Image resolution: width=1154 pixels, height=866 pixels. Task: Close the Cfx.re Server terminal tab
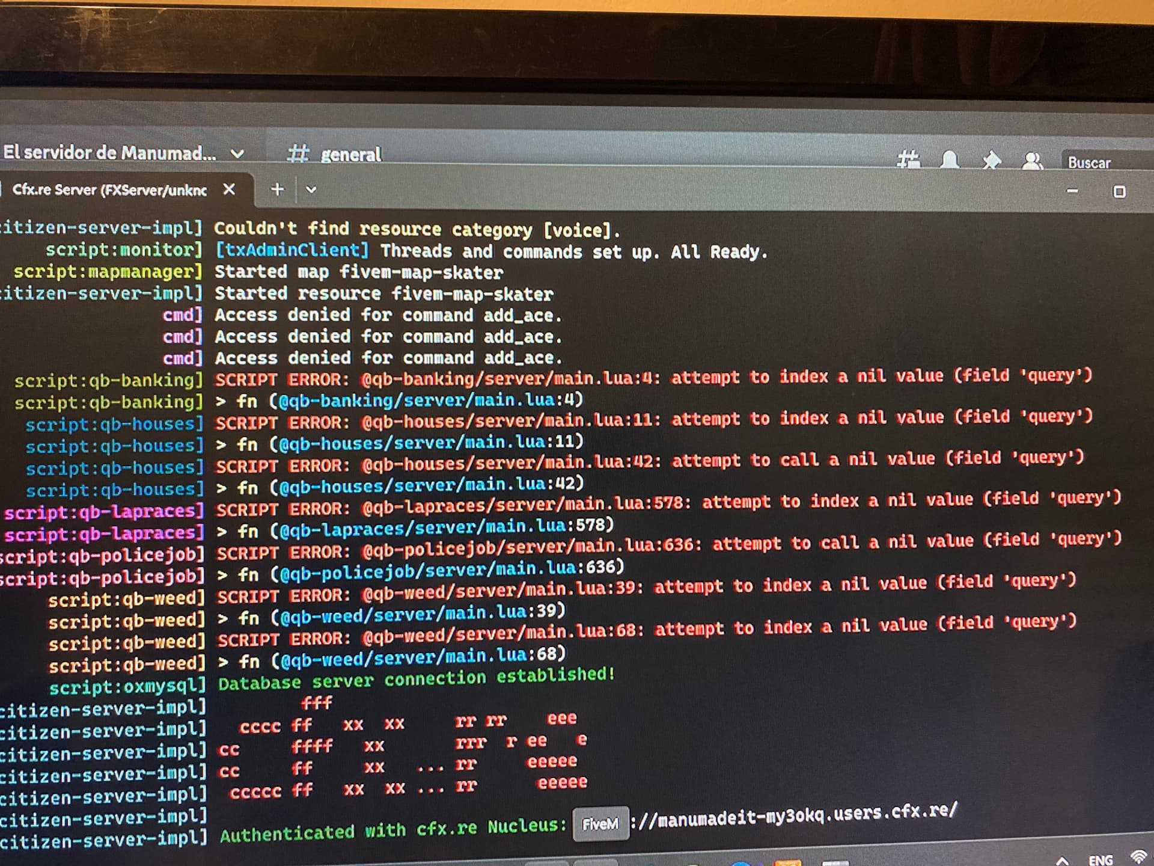229,189
